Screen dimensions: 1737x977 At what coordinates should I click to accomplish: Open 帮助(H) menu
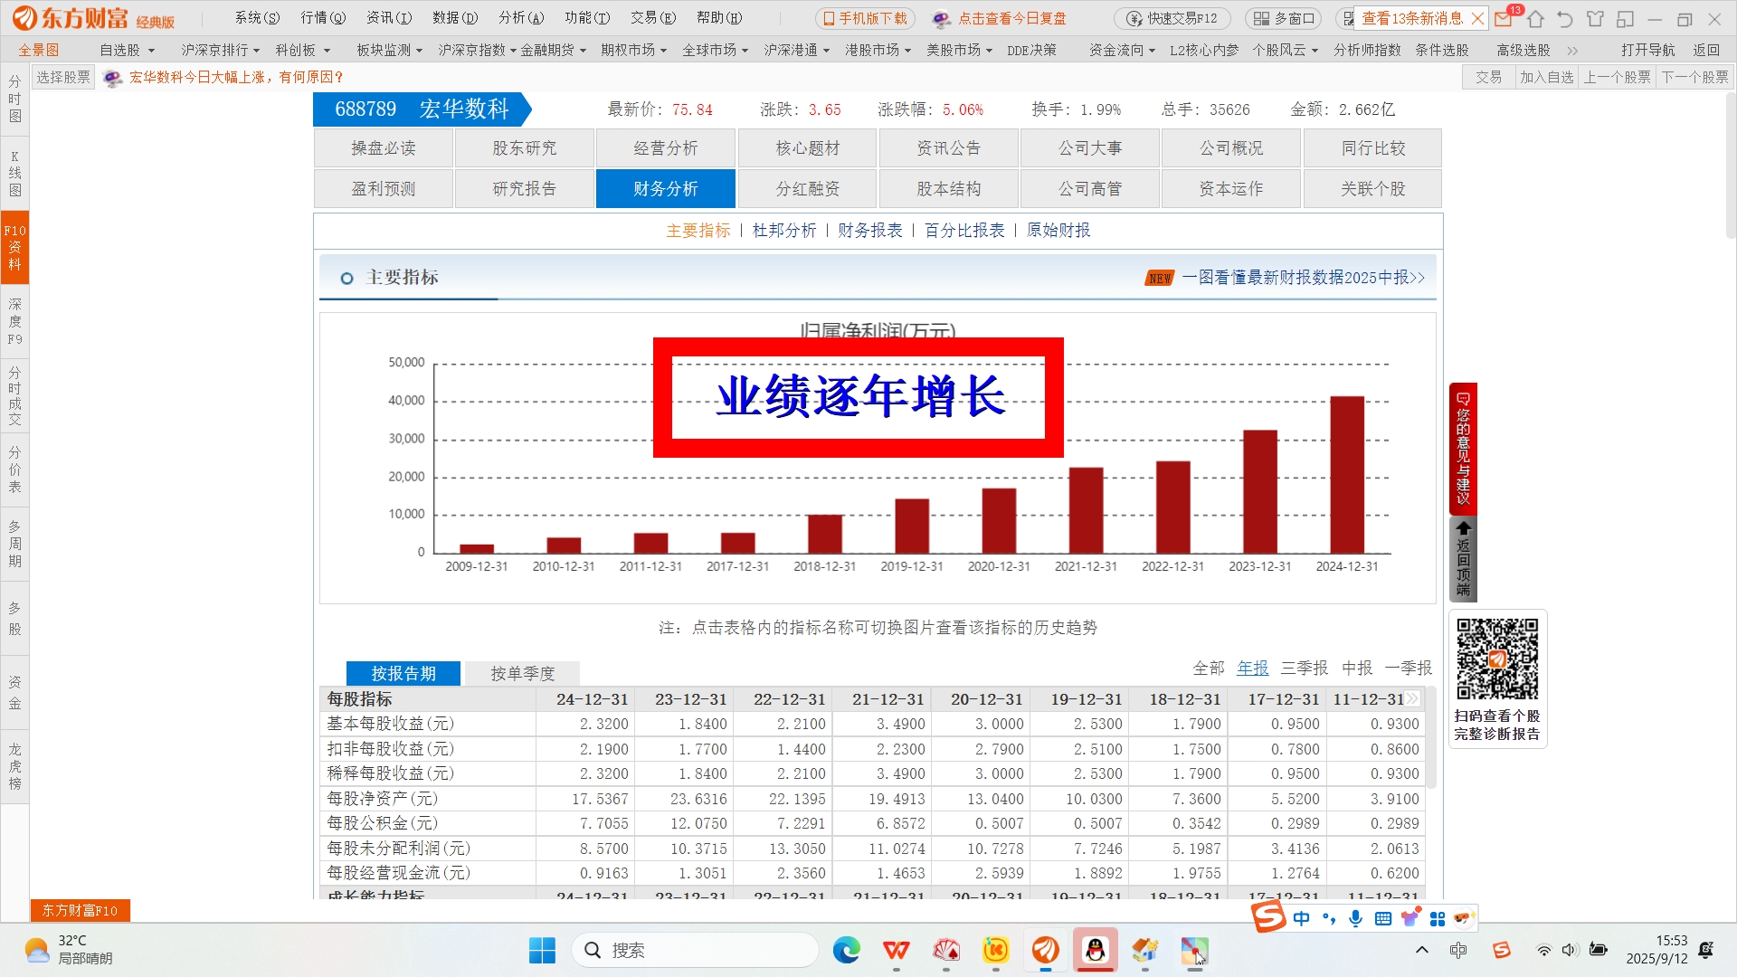tap(719, 18)
